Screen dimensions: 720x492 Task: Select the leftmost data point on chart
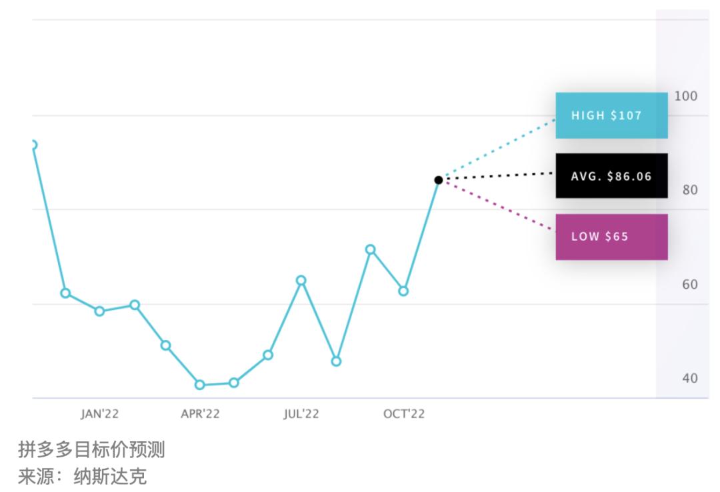[33, 145]
